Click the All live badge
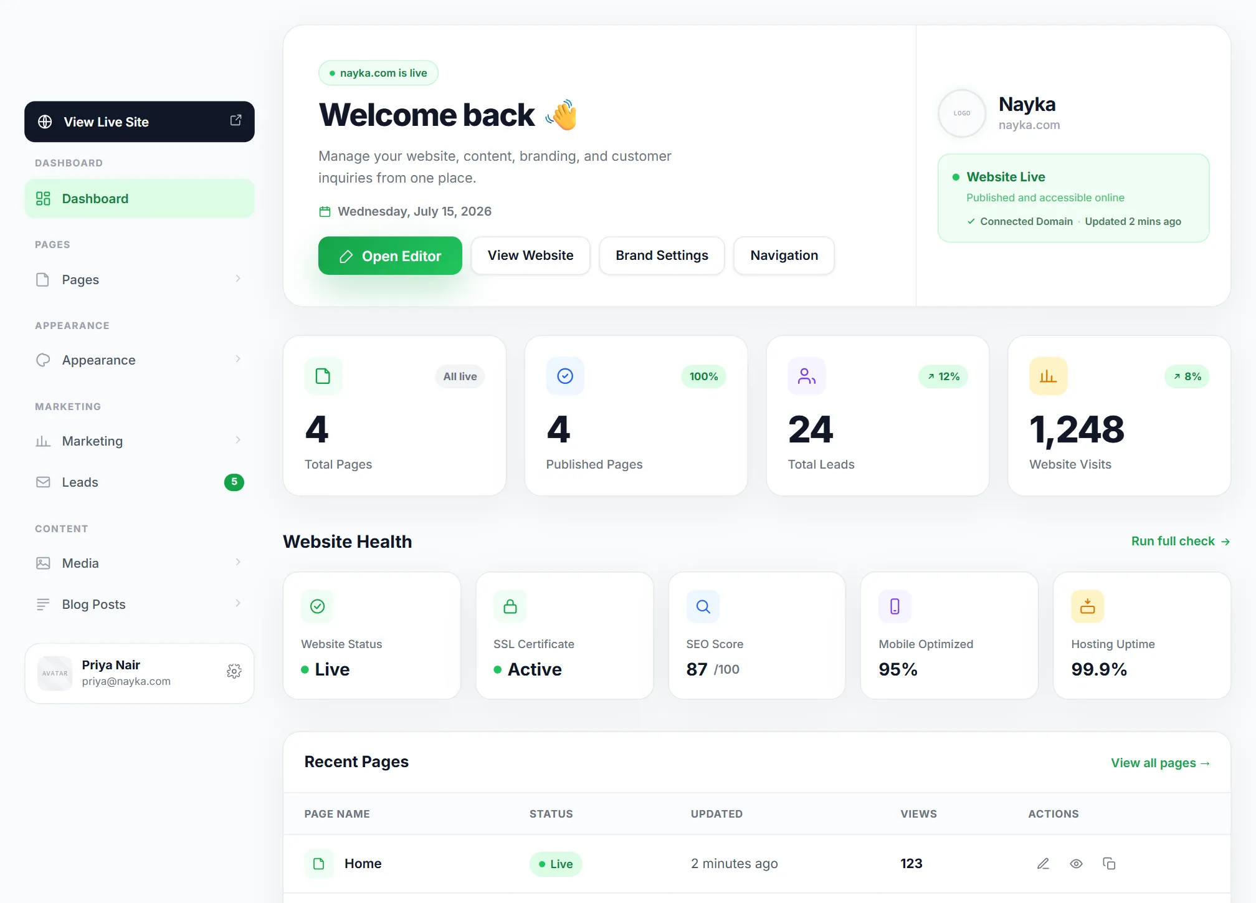 pyautogui.click(x=460, y=376)
